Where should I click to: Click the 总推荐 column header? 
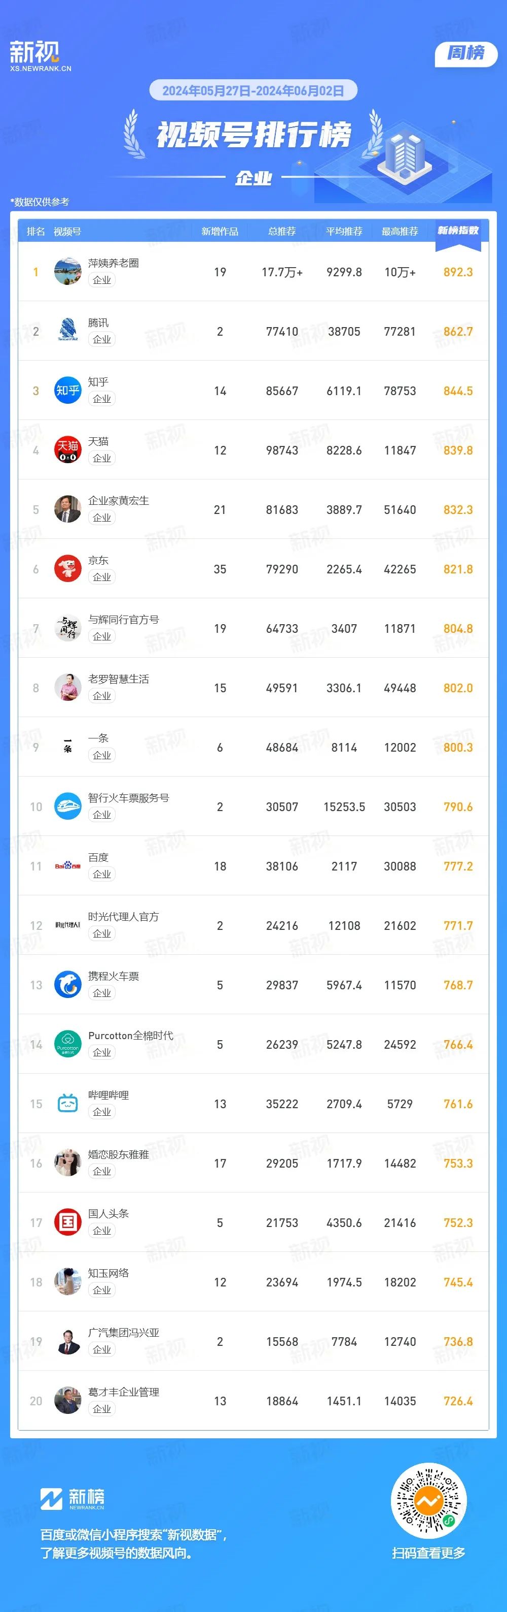pos(281,232)
